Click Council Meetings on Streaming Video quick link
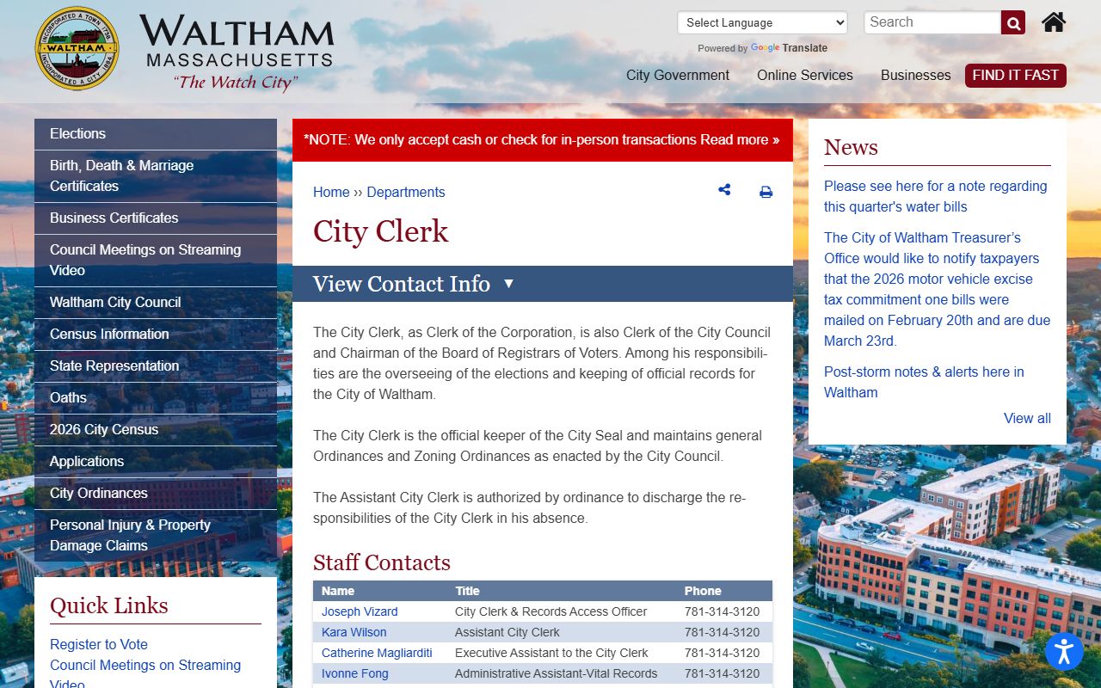This screenshot has width=1101, height=688. pos(145,673)
